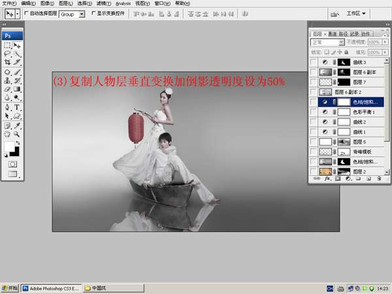This screenshot has height=294, width=392.
Task: Enable the 显示变换控件 checkbox
Action: click(93, 13)
